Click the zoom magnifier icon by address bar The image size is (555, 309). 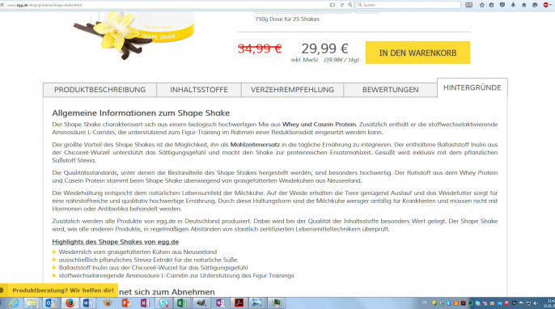tap(350, 5)
